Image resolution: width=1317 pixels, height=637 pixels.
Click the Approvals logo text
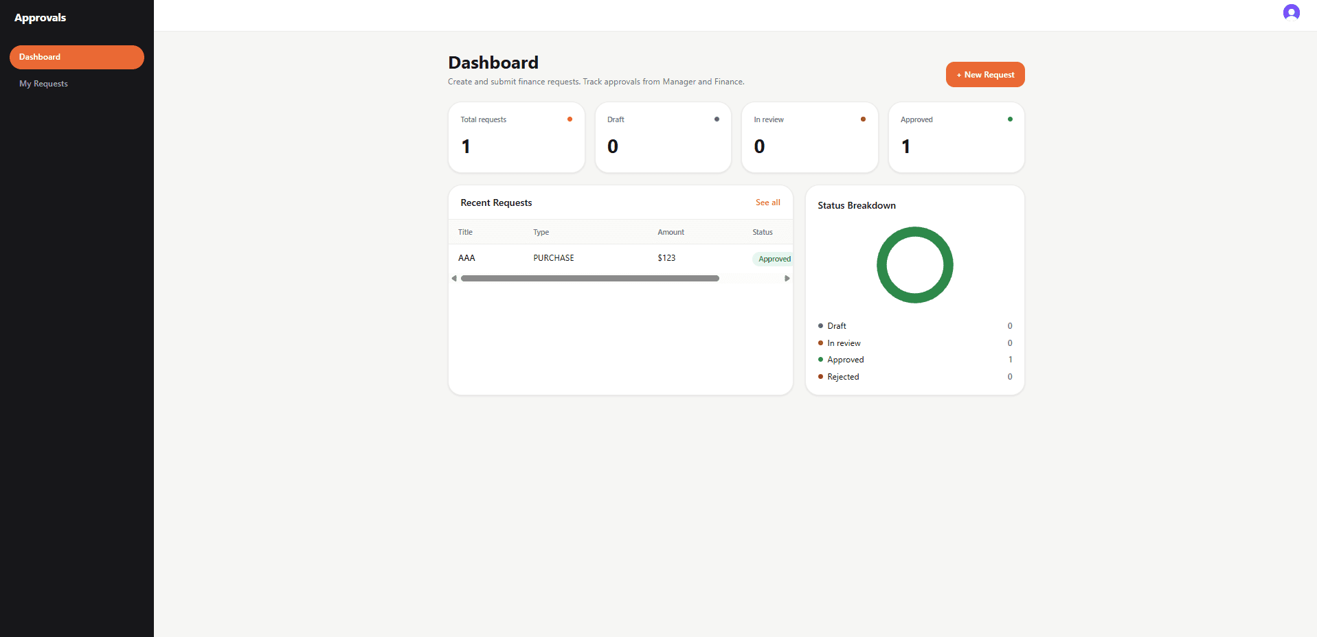(40, 18)
